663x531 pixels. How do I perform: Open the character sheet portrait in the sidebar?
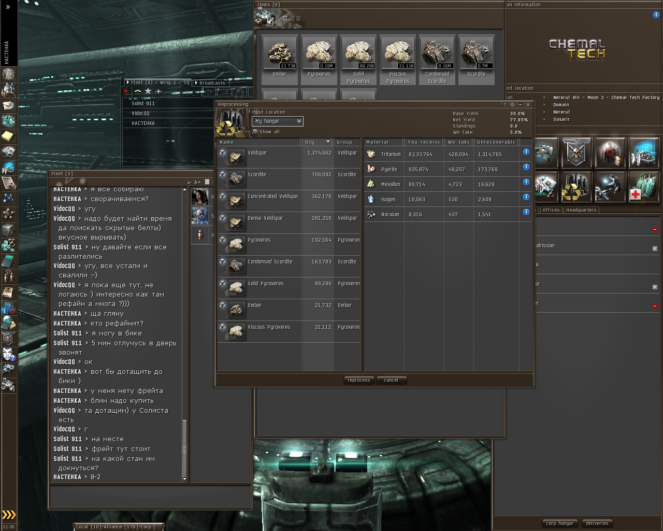tap(8, 74)
